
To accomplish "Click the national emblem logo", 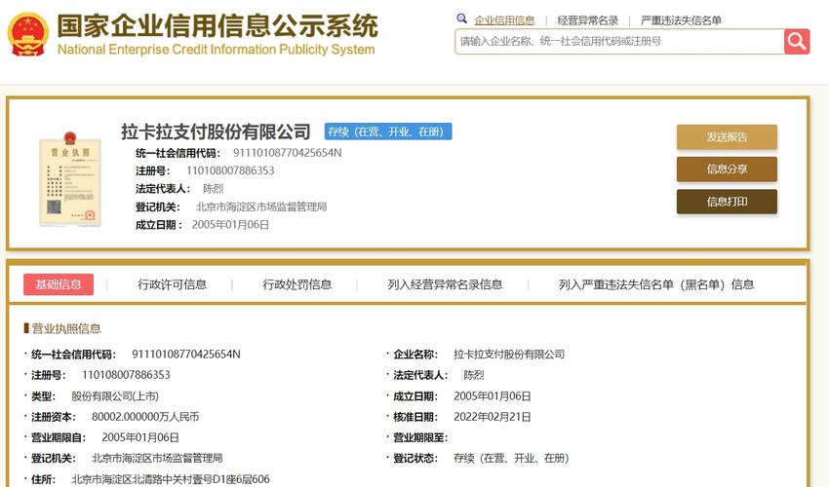I will pyautogui.click(x=28, y=34).
